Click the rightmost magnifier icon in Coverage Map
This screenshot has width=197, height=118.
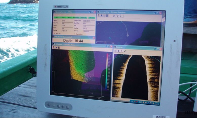coord(120,16)
